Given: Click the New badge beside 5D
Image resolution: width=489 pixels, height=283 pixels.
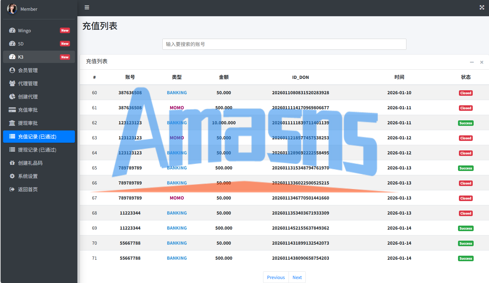Looking at the screenshot, I should (65, 44).
